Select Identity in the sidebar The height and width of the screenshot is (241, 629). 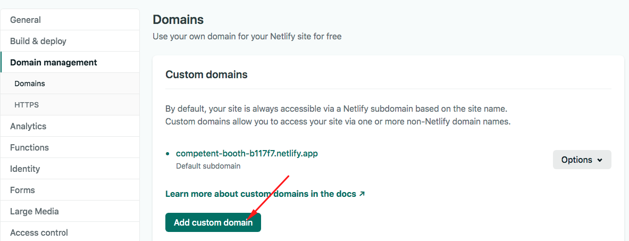pyautogui.click(x=25, y=169)
